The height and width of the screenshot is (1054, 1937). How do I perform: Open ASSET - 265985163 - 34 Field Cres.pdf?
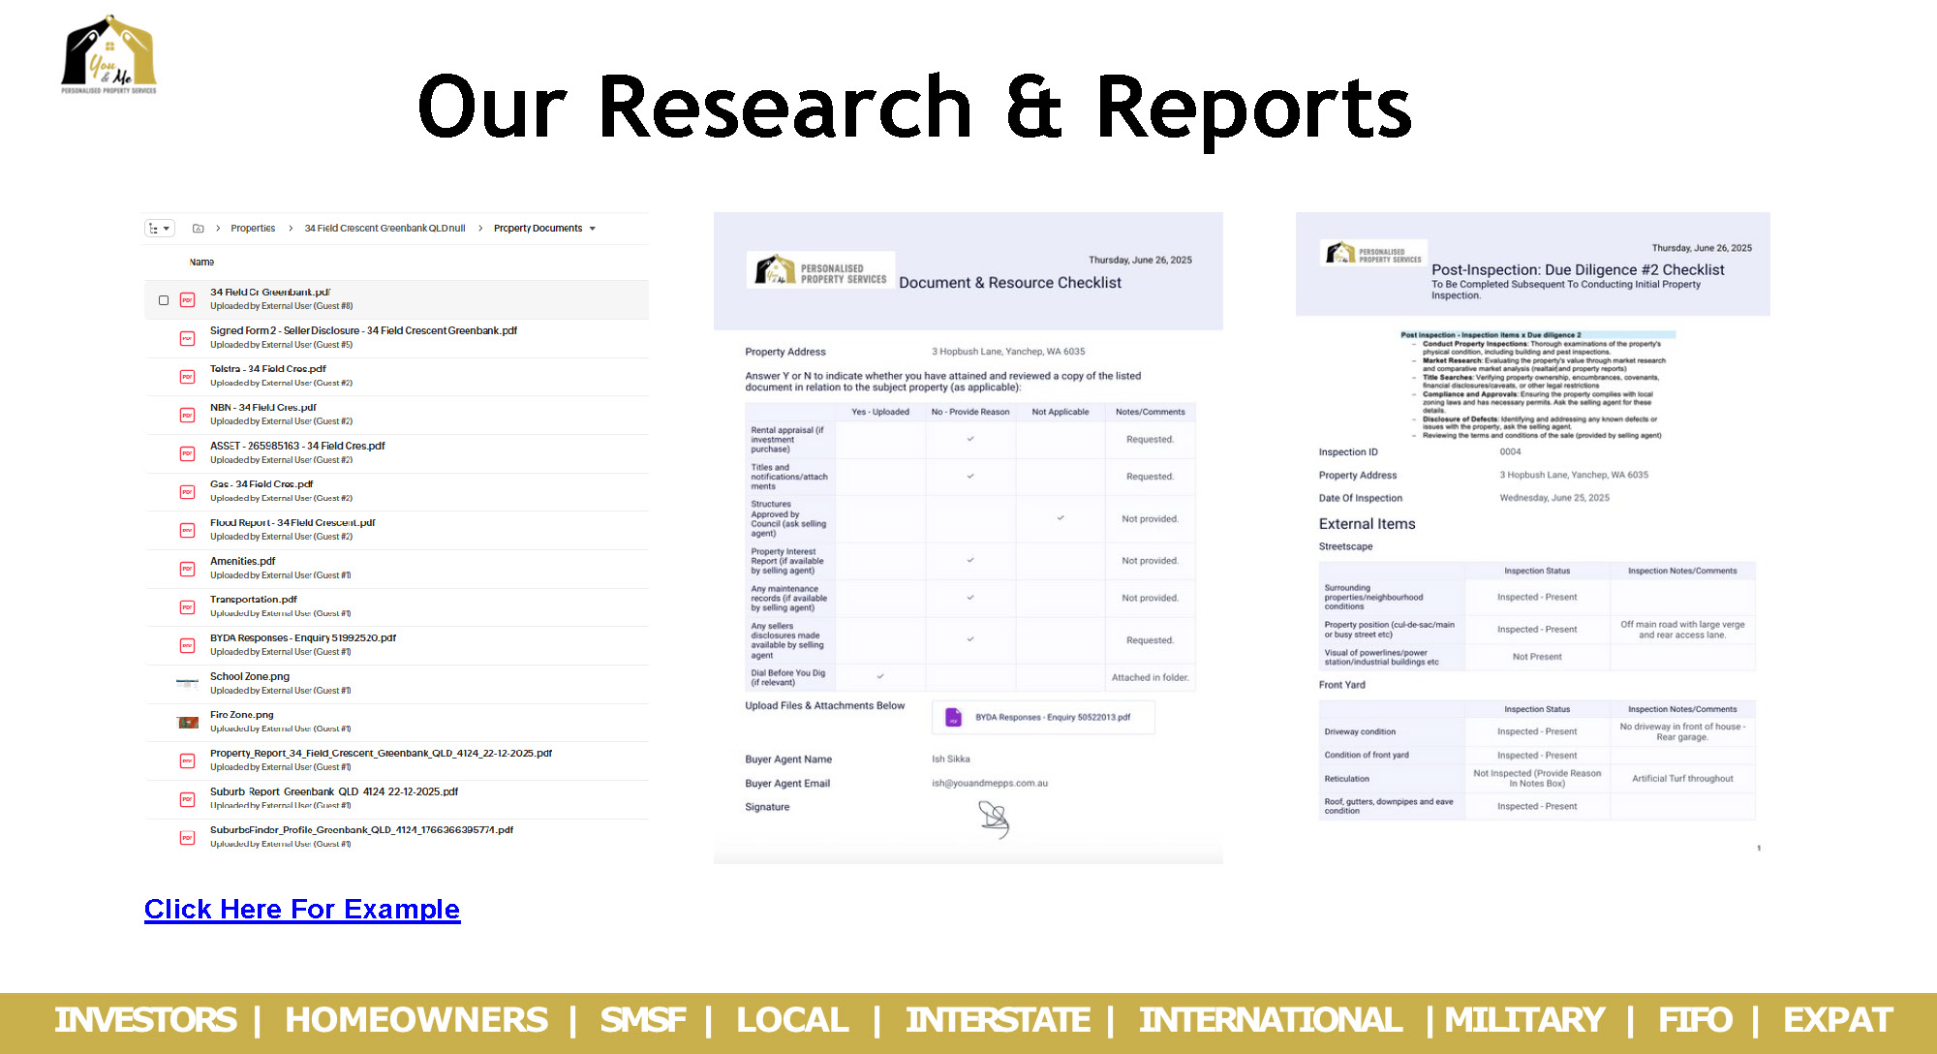[297, 446]
